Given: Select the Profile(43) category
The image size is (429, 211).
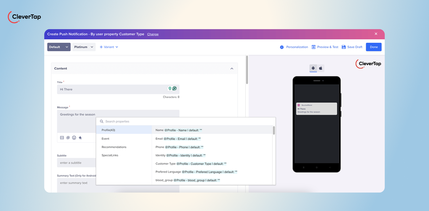Looking at the screenshot, I should tap(124, 130).
